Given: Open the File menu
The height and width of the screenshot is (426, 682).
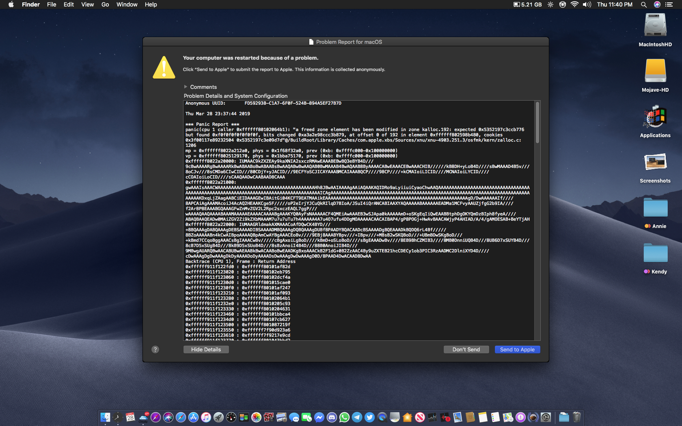Looking at the screenshot, I should (x=52, y=4).
